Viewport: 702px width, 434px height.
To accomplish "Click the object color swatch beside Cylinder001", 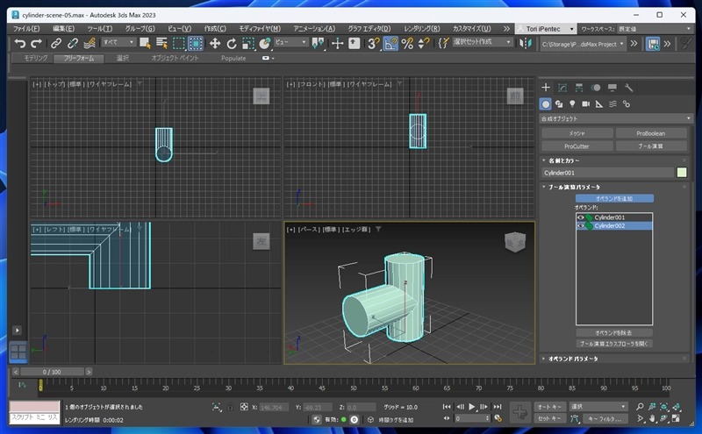I will click(682, 173).
